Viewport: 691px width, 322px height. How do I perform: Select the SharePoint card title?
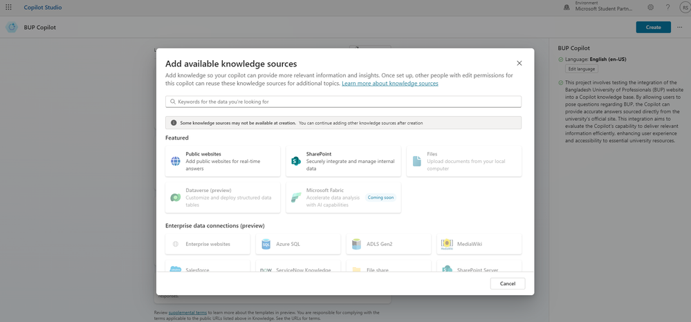319,154
